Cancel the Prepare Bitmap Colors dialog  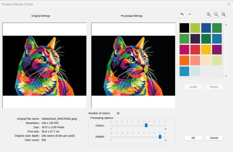(214, 138)
